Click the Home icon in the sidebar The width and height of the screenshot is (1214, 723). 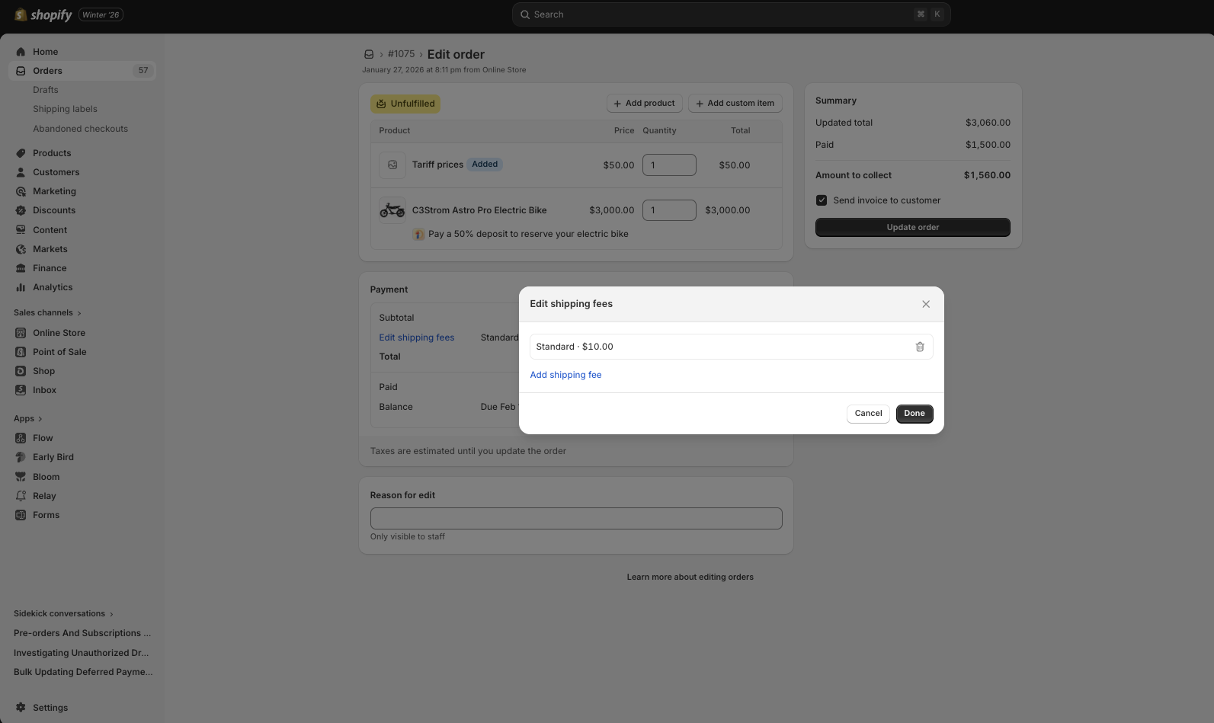point(21,52)
